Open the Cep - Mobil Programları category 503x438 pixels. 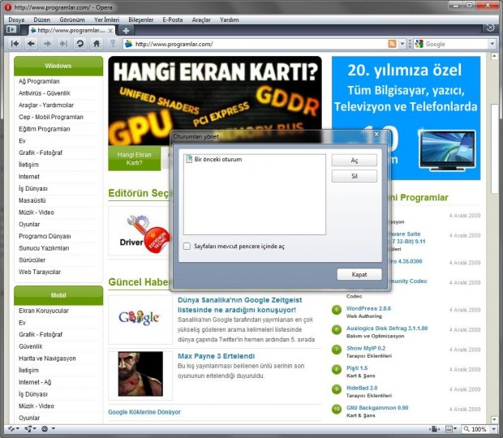point(51,117)
